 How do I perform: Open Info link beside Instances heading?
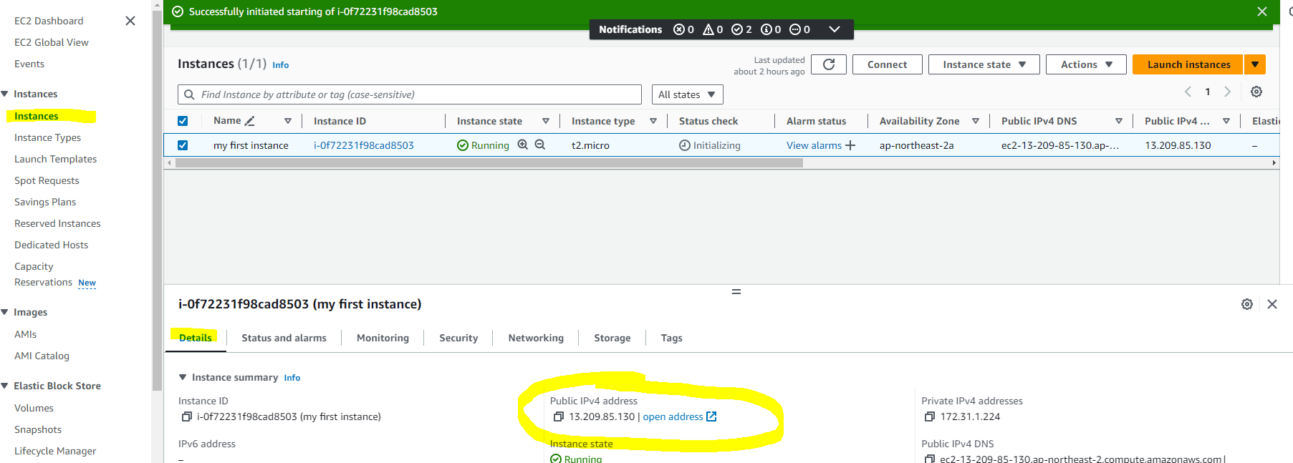tap(280, 65)
